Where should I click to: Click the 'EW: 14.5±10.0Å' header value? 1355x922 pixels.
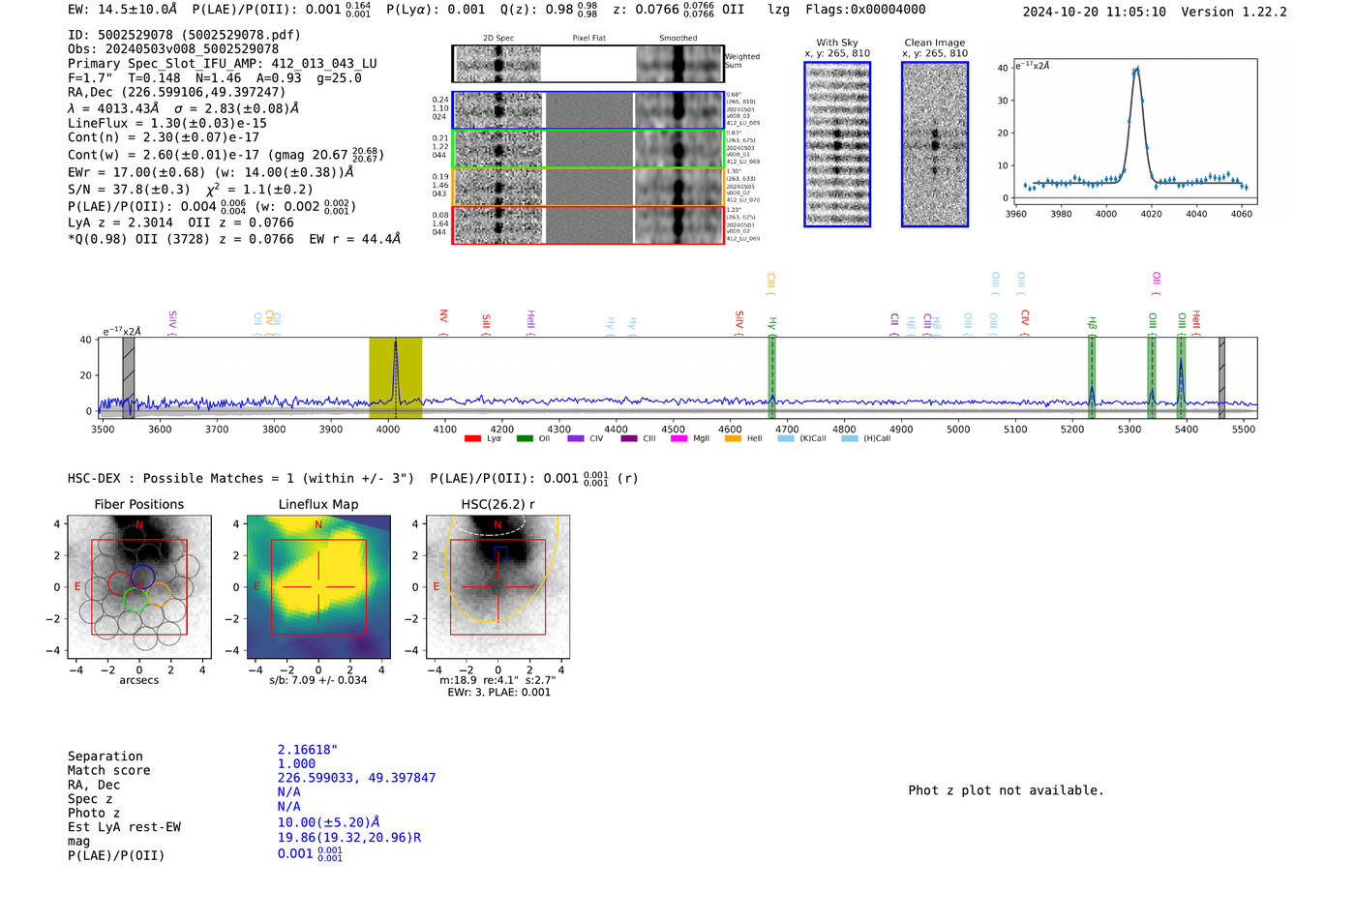123,10
